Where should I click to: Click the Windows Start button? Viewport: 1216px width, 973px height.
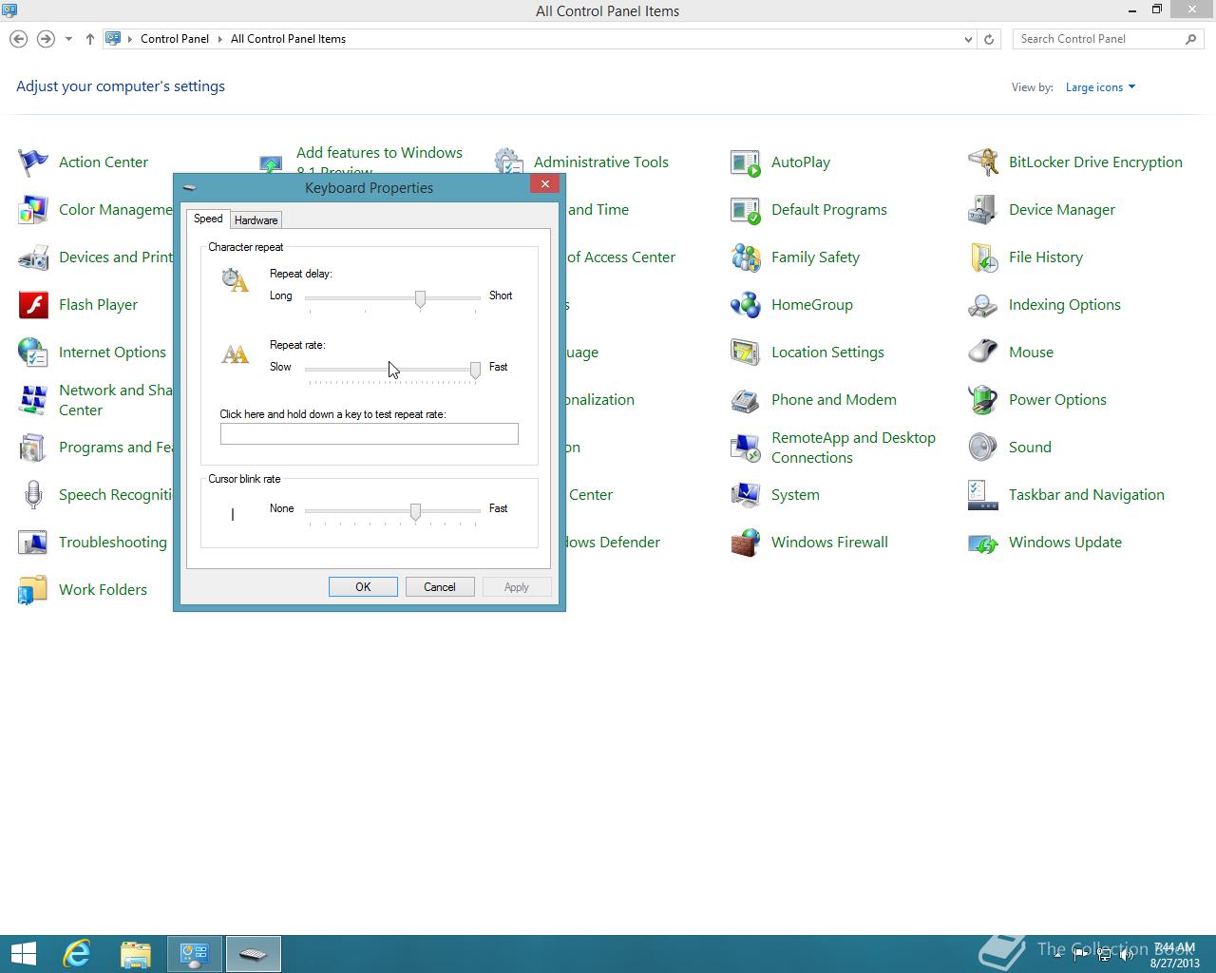(x=23, y=954)
